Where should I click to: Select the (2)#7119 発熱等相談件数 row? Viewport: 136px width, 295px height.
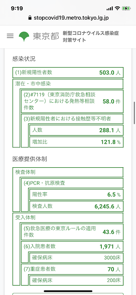click(72, 101)
